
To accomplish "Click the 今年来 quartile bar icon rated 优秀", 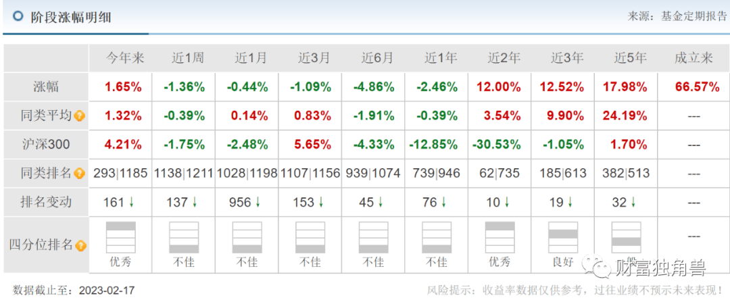I will 121,237.
